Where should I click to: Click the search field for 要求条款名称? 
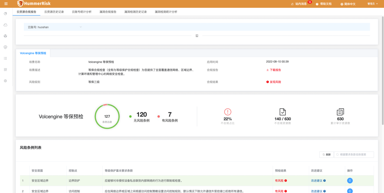[354, 155]
